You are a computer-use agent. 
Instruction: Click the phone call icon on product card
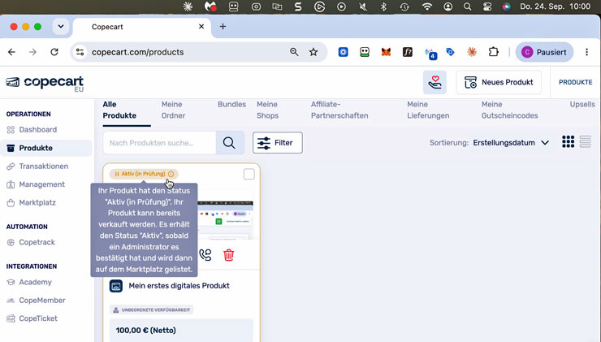(x=205, y=254)
